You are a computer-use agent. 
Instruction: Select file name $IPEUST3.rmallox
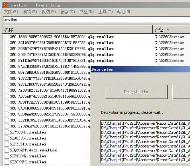pyautogui.click(x=28, y=144)
